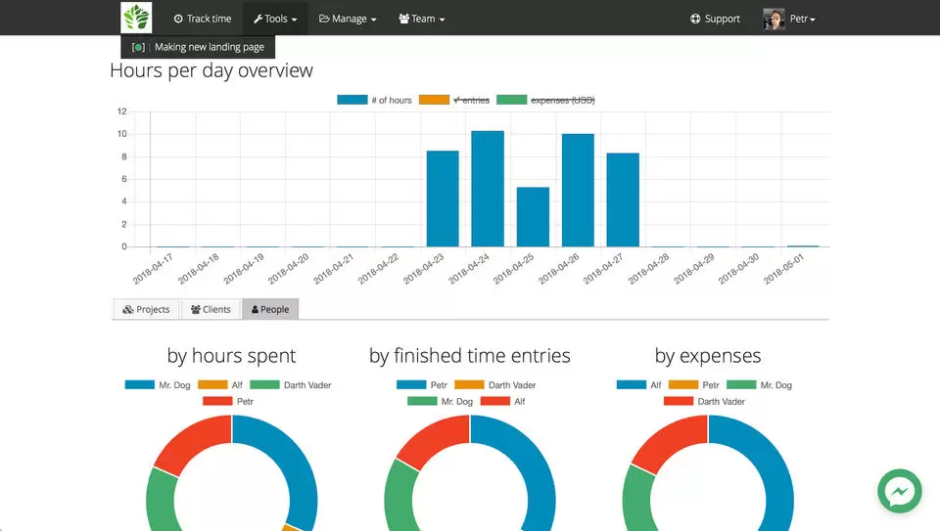
Task: Click Petr's profile avatar picture
Action: [x=774, y=19]
